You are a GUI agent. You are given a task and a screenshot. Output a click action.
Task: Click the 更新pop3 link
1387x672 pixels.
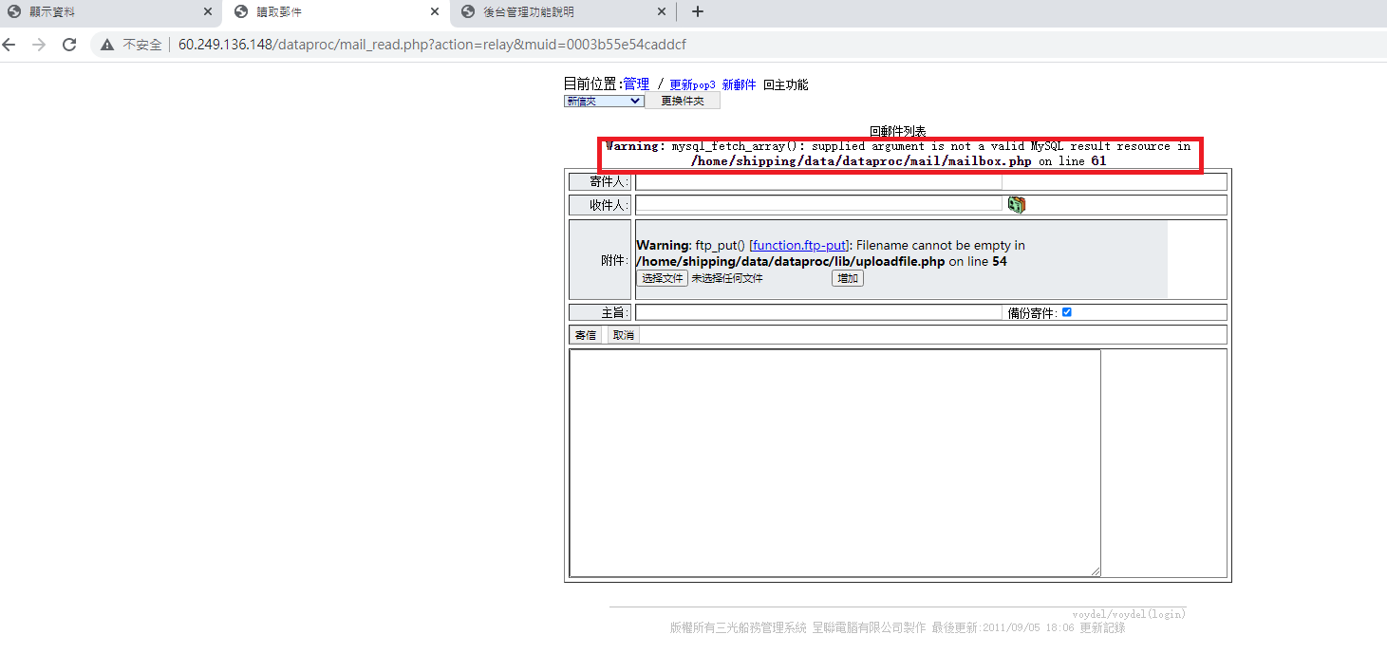tap(692, 85)
